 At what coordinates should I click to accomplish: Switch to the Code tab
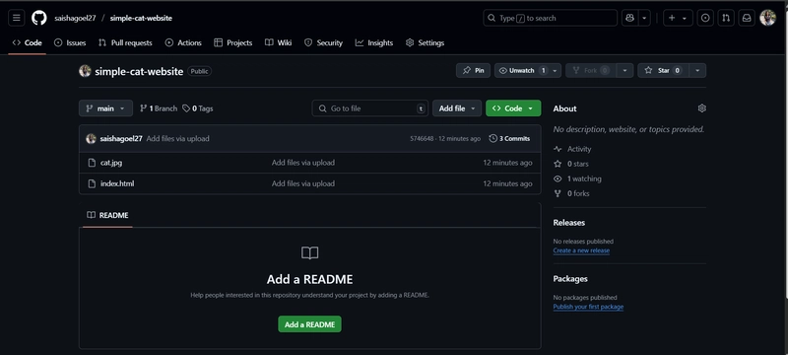[x=28, y=42]
